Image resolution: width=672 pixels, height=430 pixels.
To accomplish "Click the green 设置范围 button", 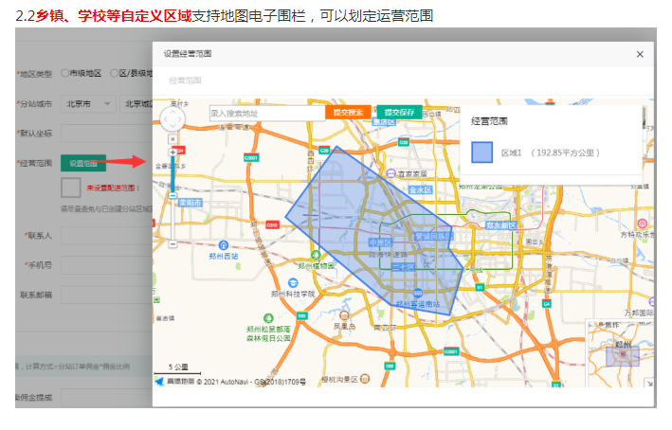I will click(x=83, y=163).
